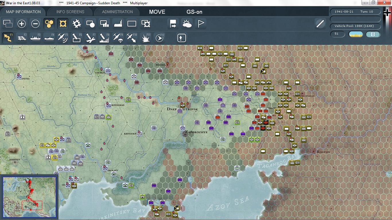This screenshot has width=392, height=220.
Task: Click the F4 amphibious transport ship icon
Action: tap(49, 38)
